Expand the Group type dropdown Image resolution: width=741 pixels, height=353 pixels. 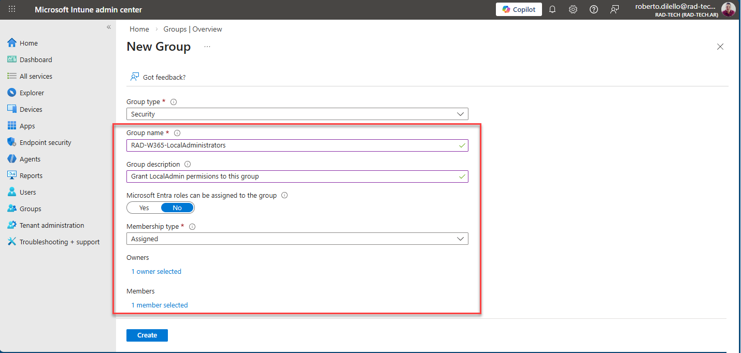pos(297,114)
